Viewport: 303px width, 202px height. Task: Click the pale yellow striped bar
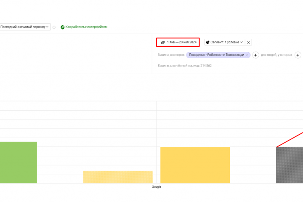coord(118,177)
